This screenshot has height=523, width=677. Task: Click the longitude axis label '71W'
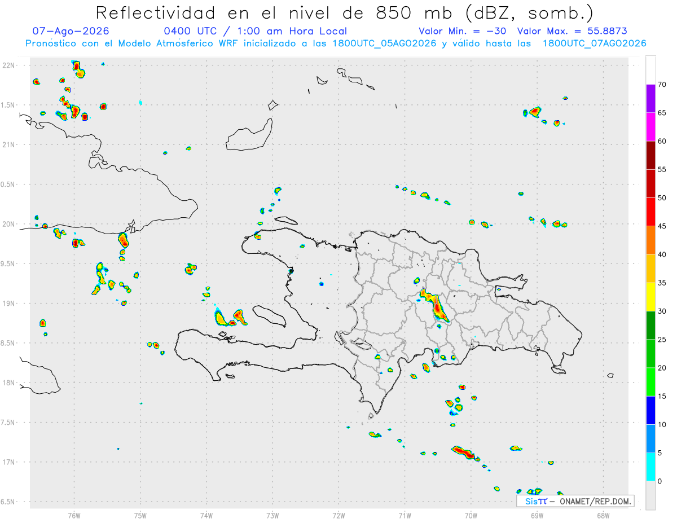pyautogui.click(x=405, y=515)
